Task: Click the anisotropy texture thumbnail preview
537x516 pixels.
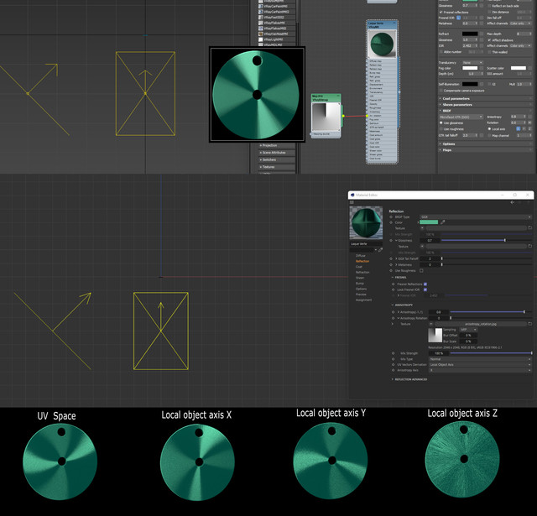Action: point(435,336)
